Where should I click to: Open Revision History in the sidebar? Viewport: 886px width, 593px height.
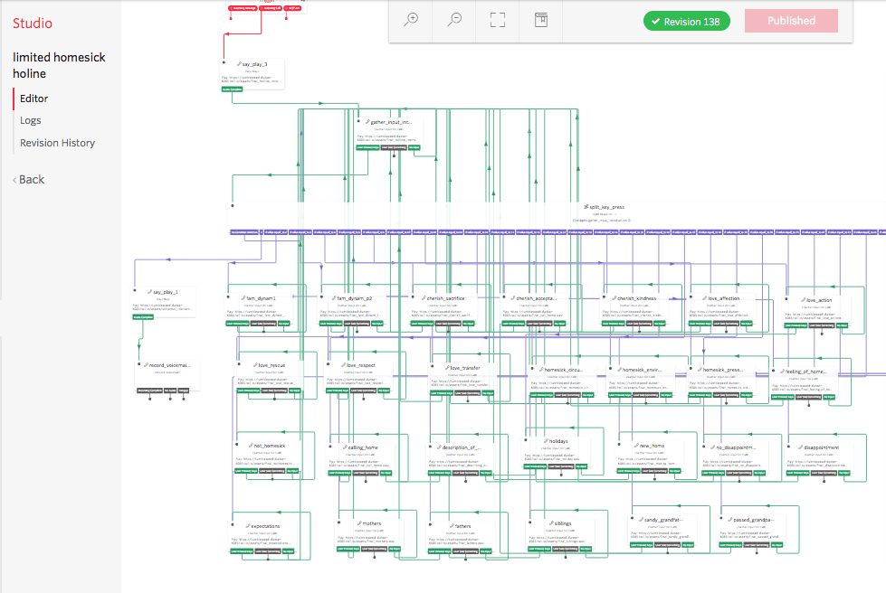[x=57, y=143]
